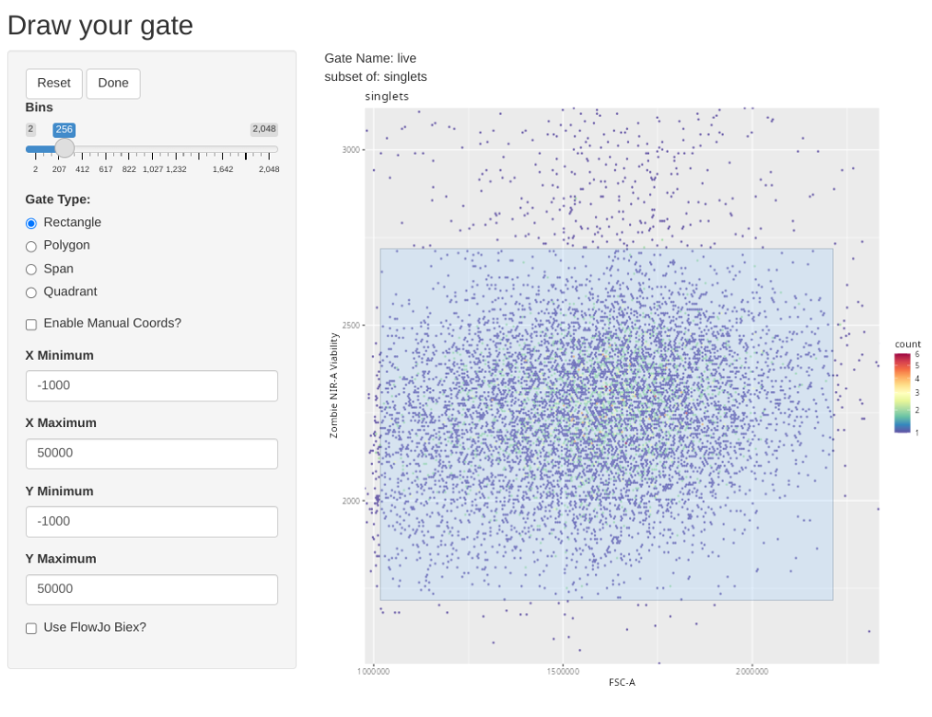Click the singlets plot title
Image resolution: width=932 pixels, height=717 pixels.
click(387, 97)
